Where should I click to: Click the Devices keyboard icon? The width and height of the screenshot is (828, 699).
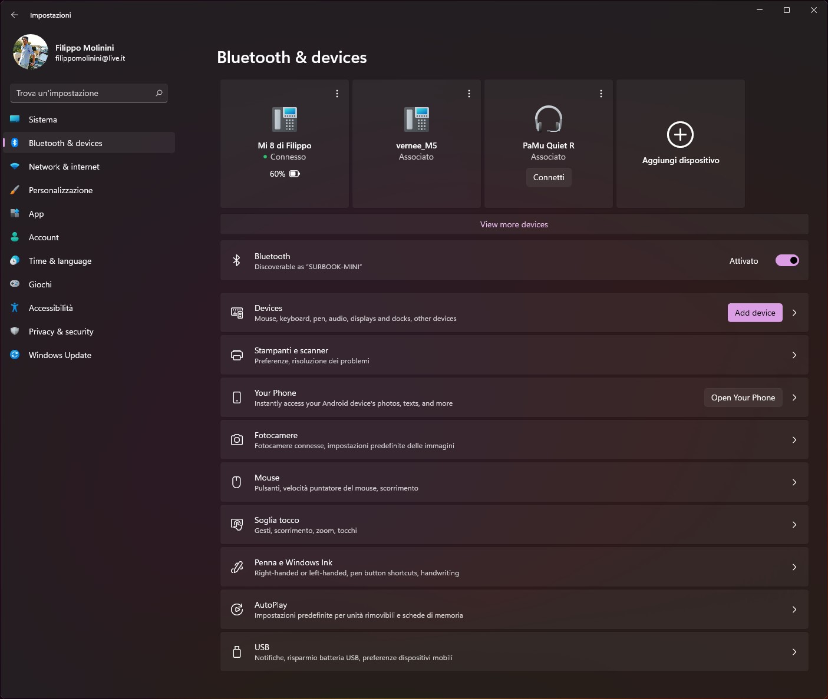[x=237, y=313]
